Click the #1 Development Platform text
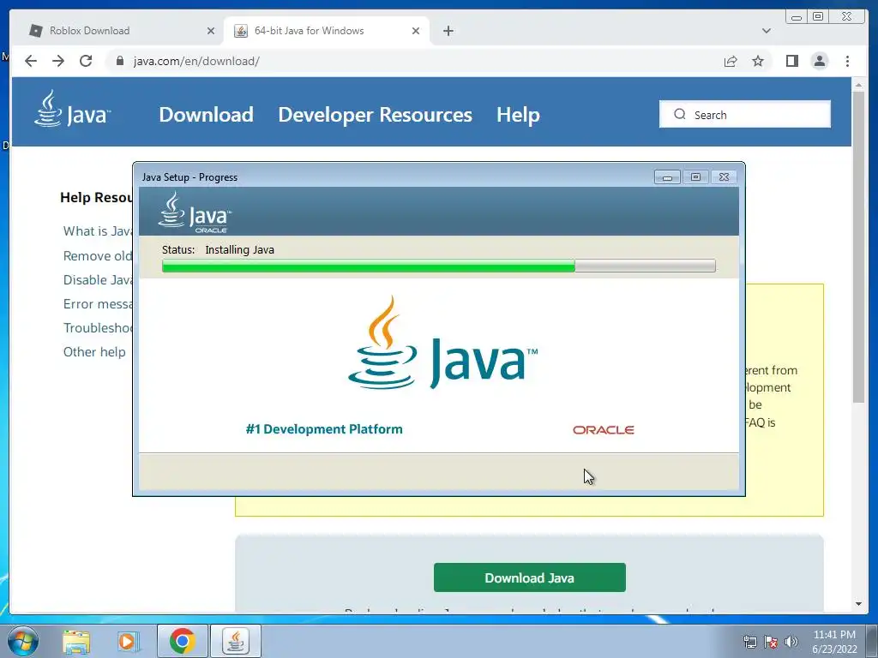The image size is (878, 658). tap(324, 429)
